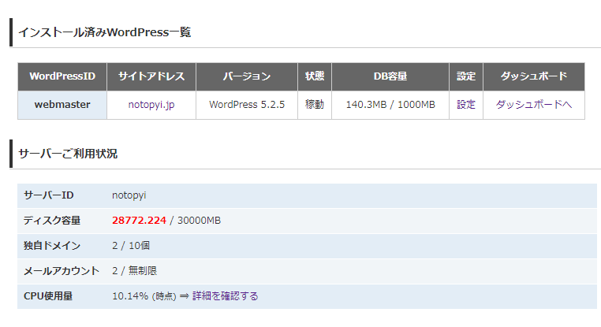
Task: Click the サーバーご利用状況 section heading
Action: pos(68,154)
